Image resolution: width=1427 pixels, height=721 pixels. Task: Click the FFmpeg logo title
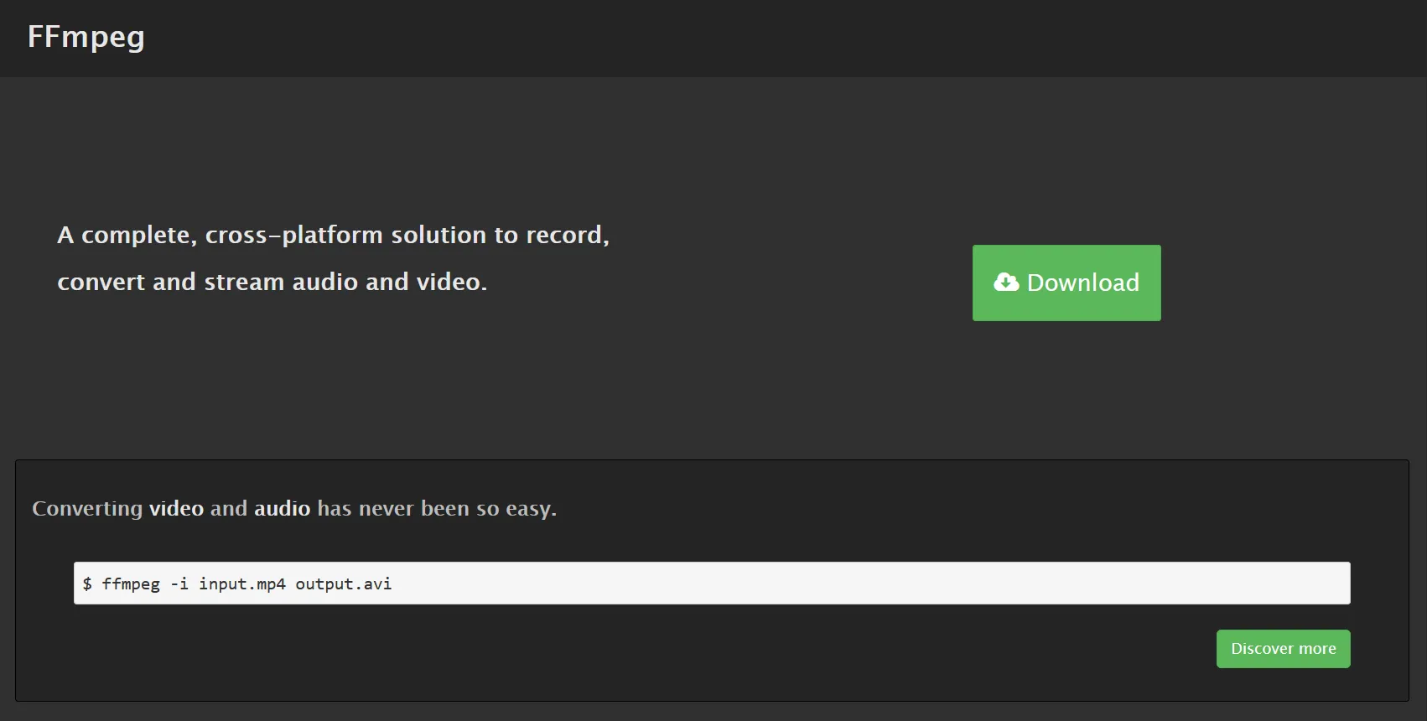(x=86, y=37)
